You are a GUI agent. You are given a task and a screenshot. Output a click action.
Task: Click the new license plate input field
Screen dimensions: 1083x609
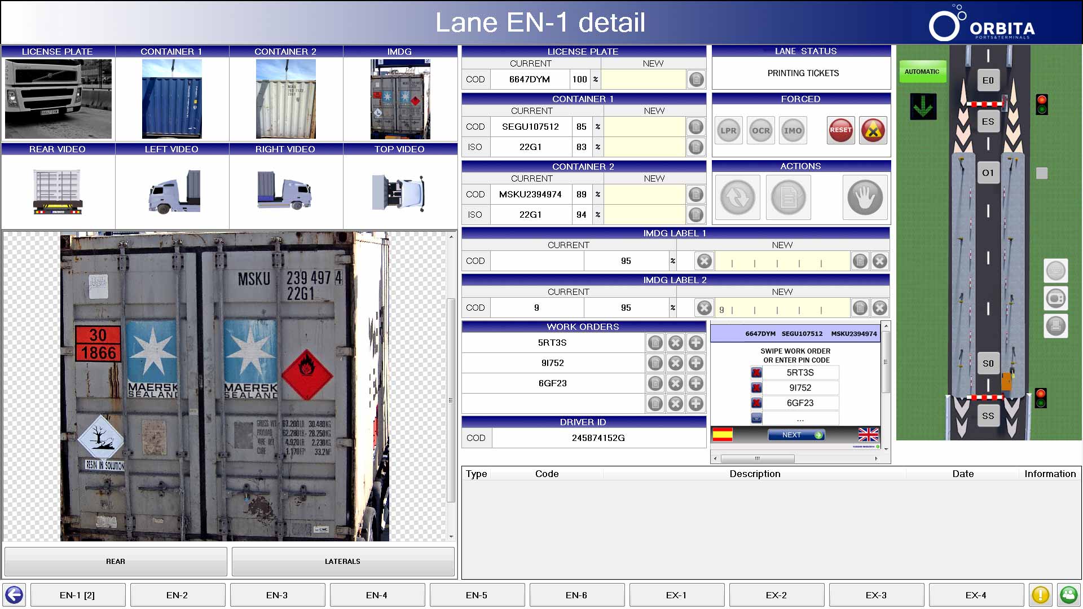tap(644, 80)
